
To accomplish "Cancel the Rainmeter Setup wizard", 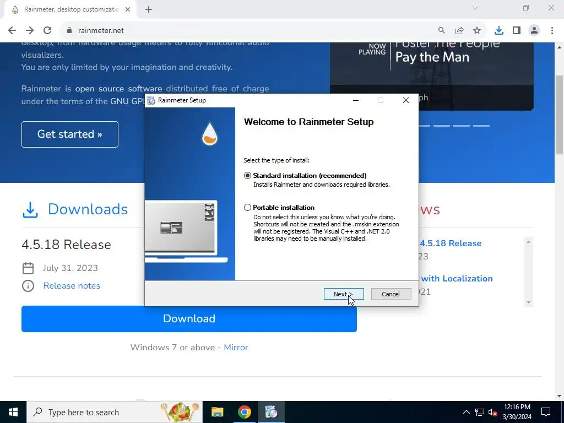I will pyautogui.click(x=391, y=294).
